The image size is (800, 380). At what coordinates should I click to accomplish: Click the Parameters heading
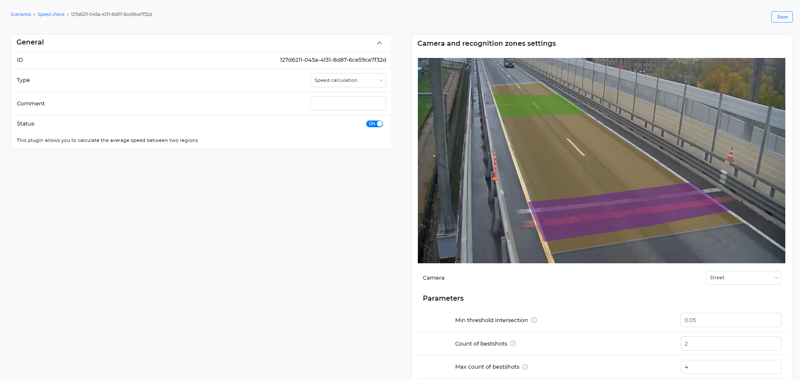(443, 298)
